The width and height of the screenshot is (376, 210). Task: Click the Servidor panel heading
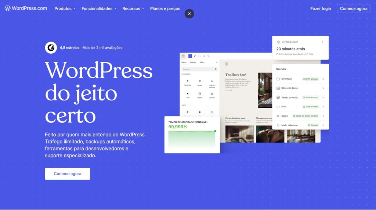(x=281, y=69)
